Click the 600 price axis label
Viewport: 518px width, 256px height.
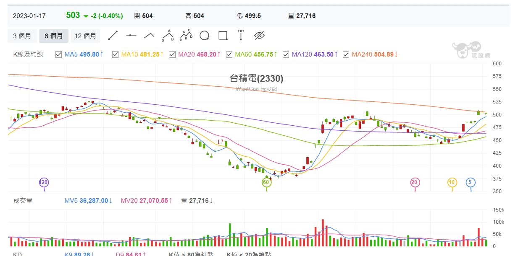pos(497,64)
